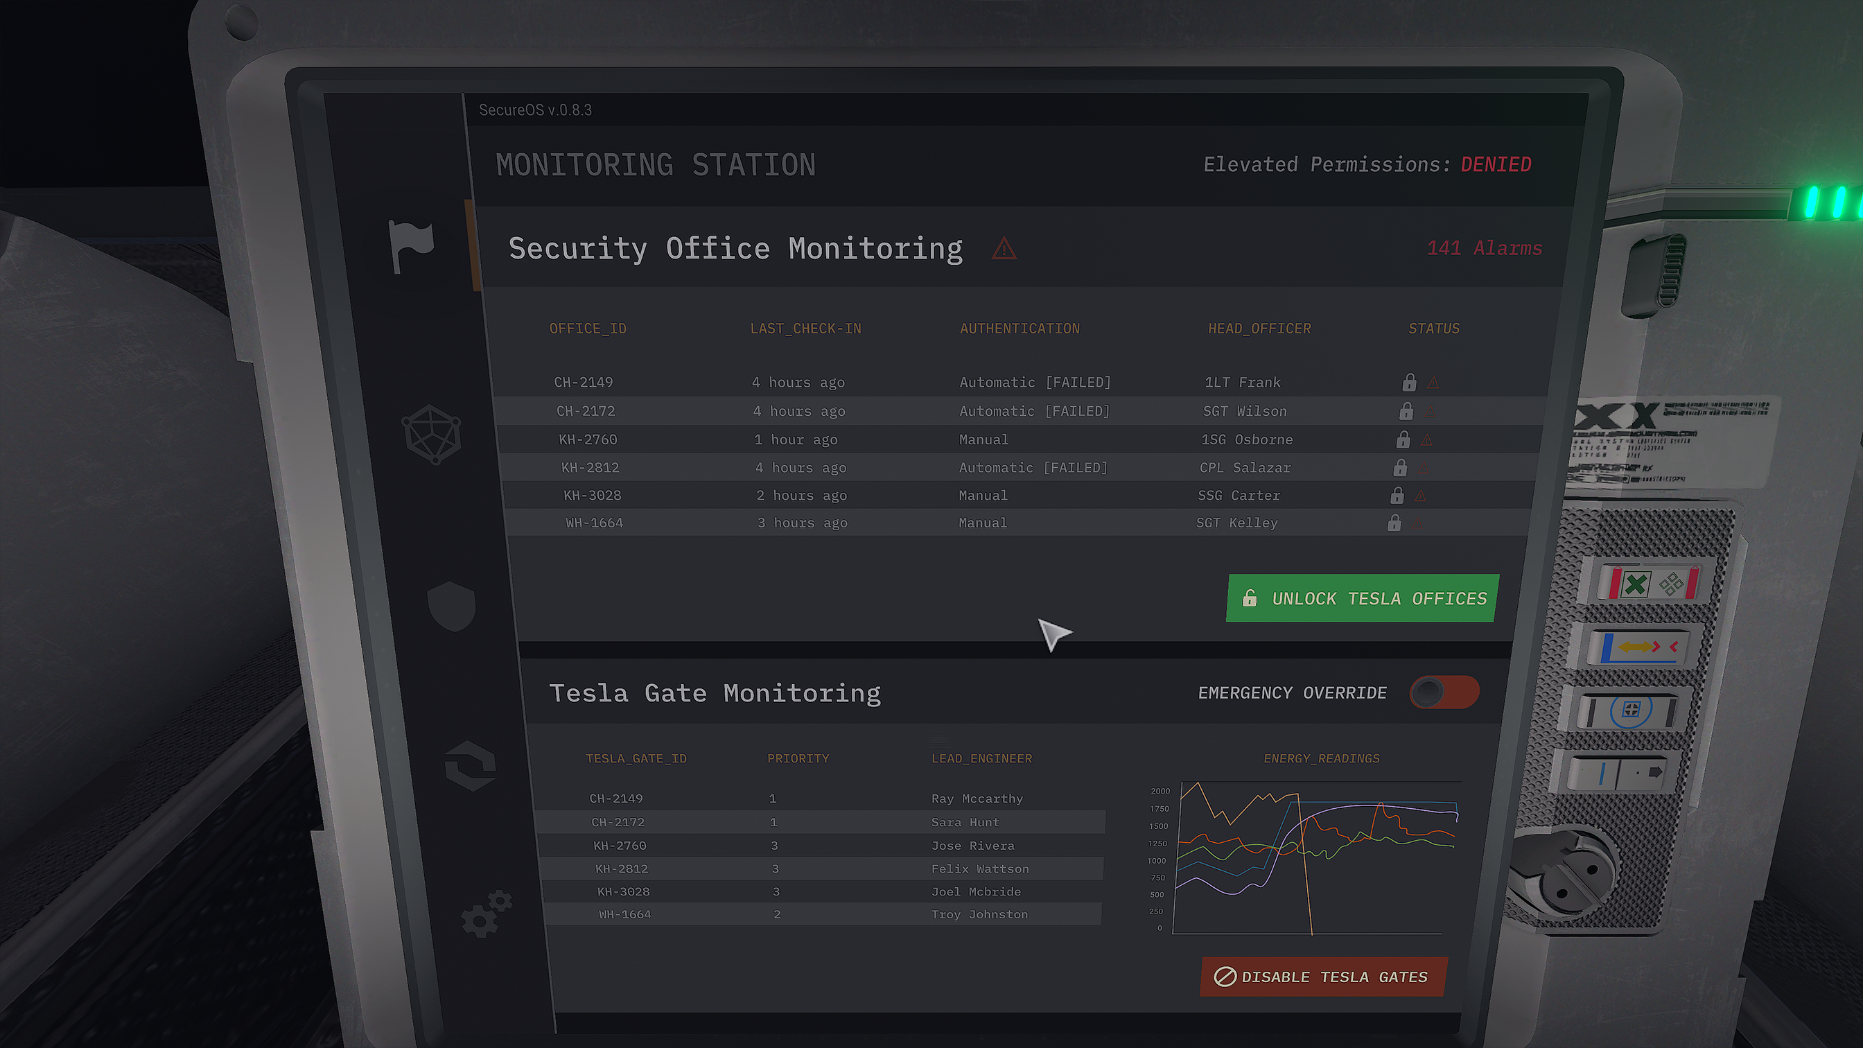Select lead engineer Jose Rivera
This screenshot has height=1048, width=1863.
[972, 845]
